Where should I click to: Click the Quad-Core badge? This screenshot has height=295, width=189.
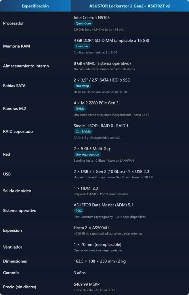pyautogui.click(x=83, y=23)
